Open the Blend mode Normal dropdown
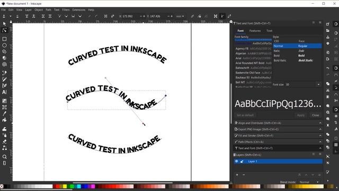 (309, 182)
